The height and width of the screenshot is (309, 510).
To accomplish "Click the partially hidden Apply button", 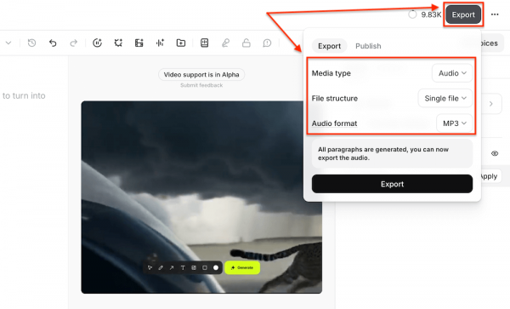I will [x=490, y=176].
